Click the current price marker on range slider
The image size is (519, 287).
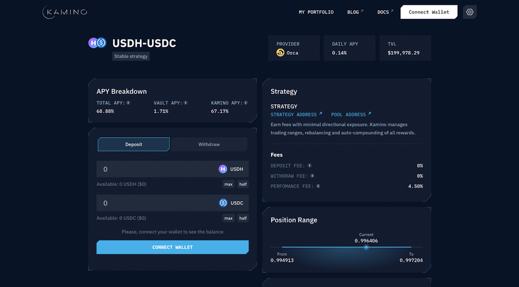(366, 247)
